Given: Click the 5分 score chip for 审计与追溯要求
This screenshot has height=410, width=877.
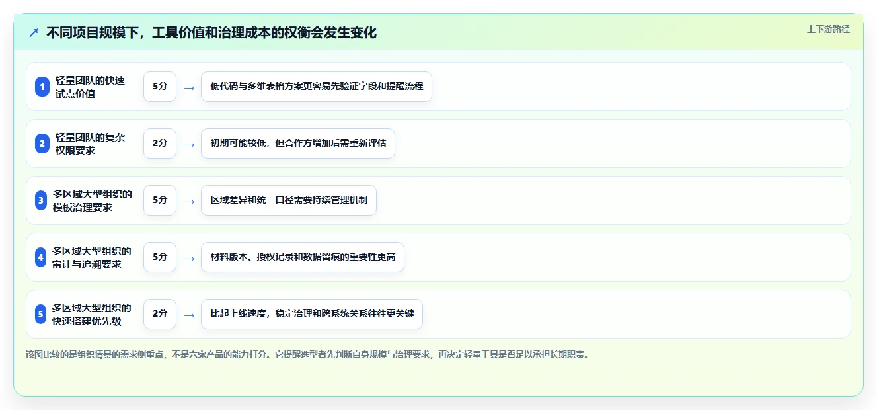Looking at the screenshot, I should coord(160,257).
